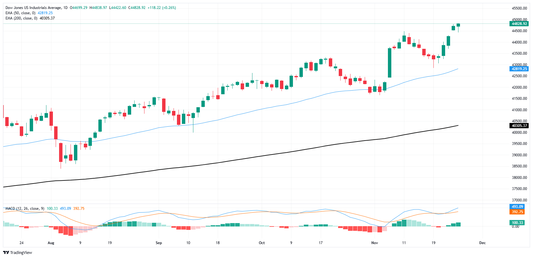The height and width of the screenshot is (258, 533).
Task: Click the 1D timeframe text in title
Action: point(65,8)
